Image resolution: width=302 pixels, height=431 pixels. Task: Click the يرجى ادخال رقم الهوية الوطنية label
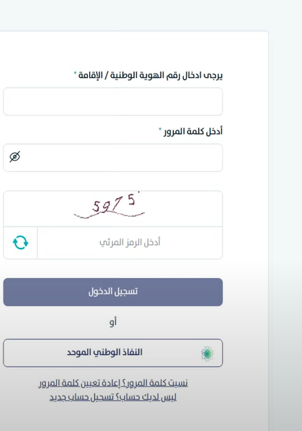click(x=167, y=75)
